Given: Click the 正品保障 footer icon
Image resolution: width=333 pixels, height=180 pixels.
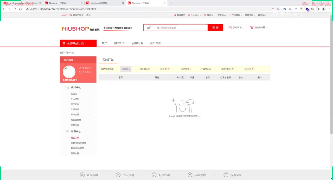Looking at the screenshot, I should (82, 175).
